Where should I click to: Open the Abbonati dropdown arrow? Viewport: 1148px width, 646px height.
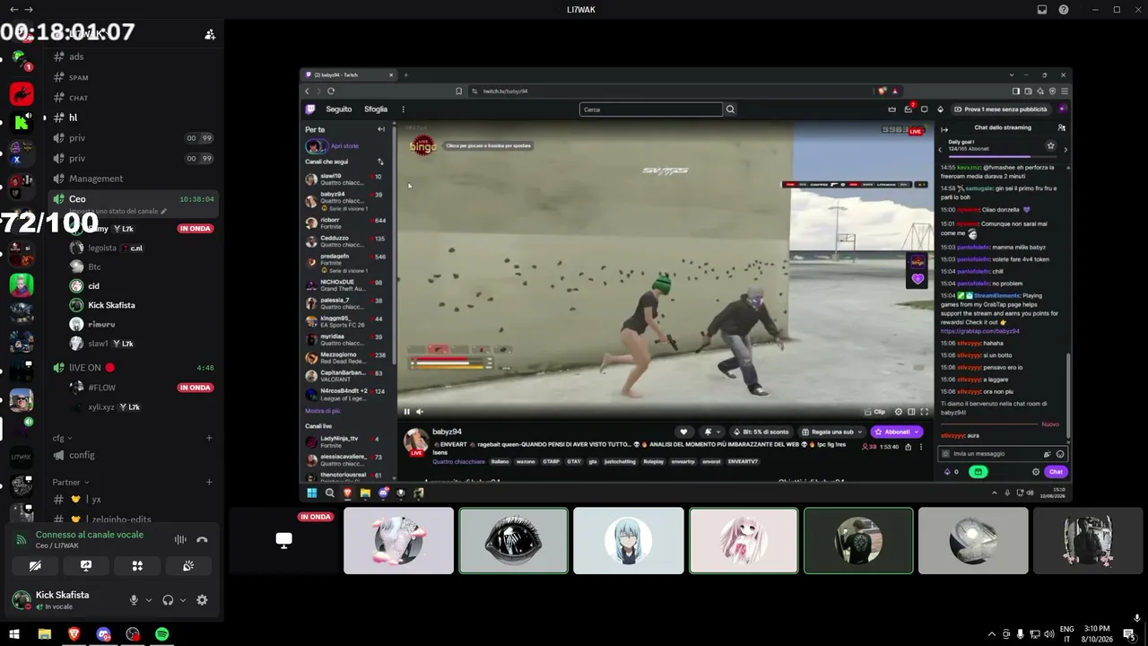point(918,432)
